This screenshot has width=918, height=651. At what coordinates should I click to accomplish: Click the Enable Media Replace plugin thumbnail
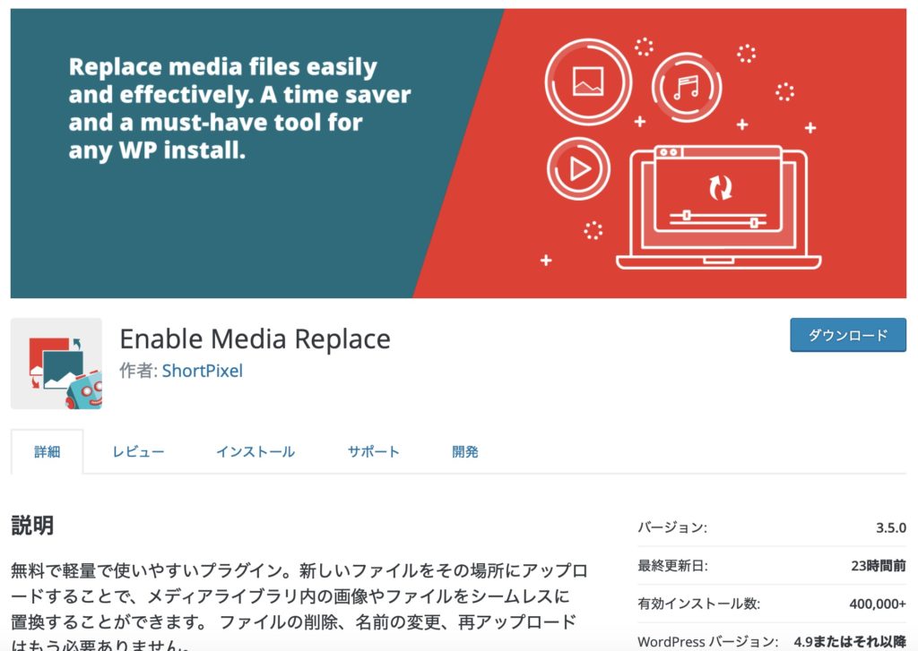pos(56,364)
